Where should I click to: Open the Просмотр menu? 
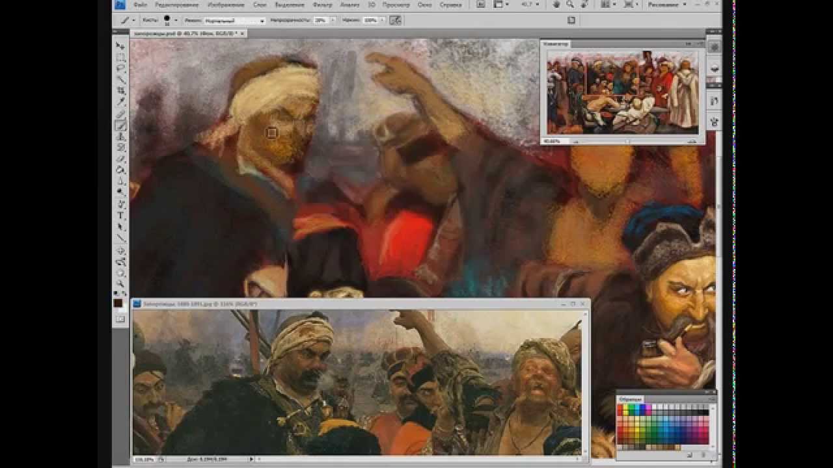point(396,5)
